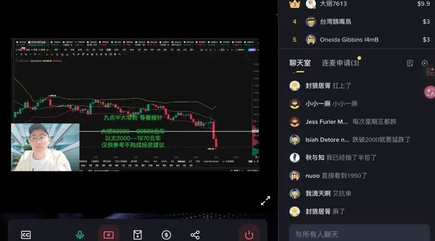Mute the green microphone
The width and height of the screenshot is (435, 241).
point(80,235)
